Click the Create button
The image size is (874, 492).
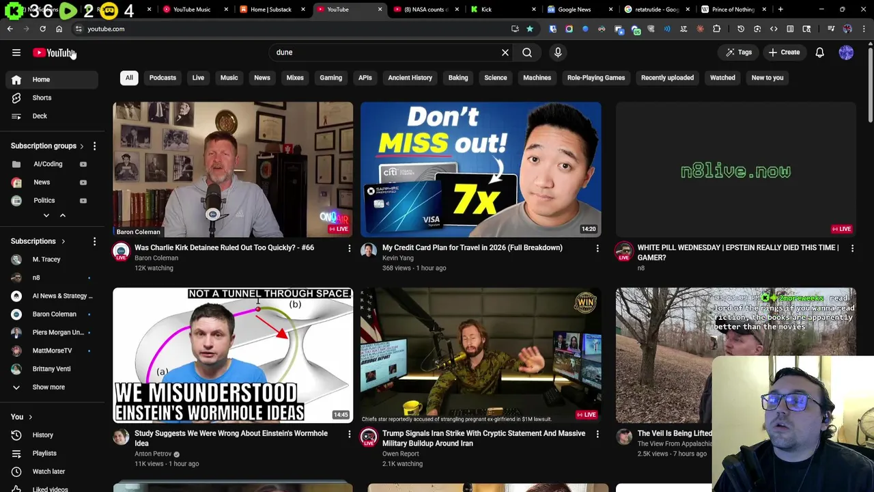click(784, 53)
